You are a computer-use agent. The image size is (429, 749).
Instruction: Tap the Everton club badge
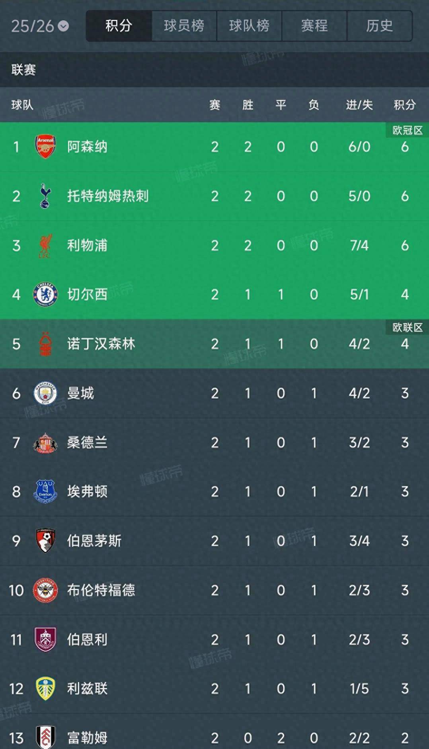[x=45, y=492]
